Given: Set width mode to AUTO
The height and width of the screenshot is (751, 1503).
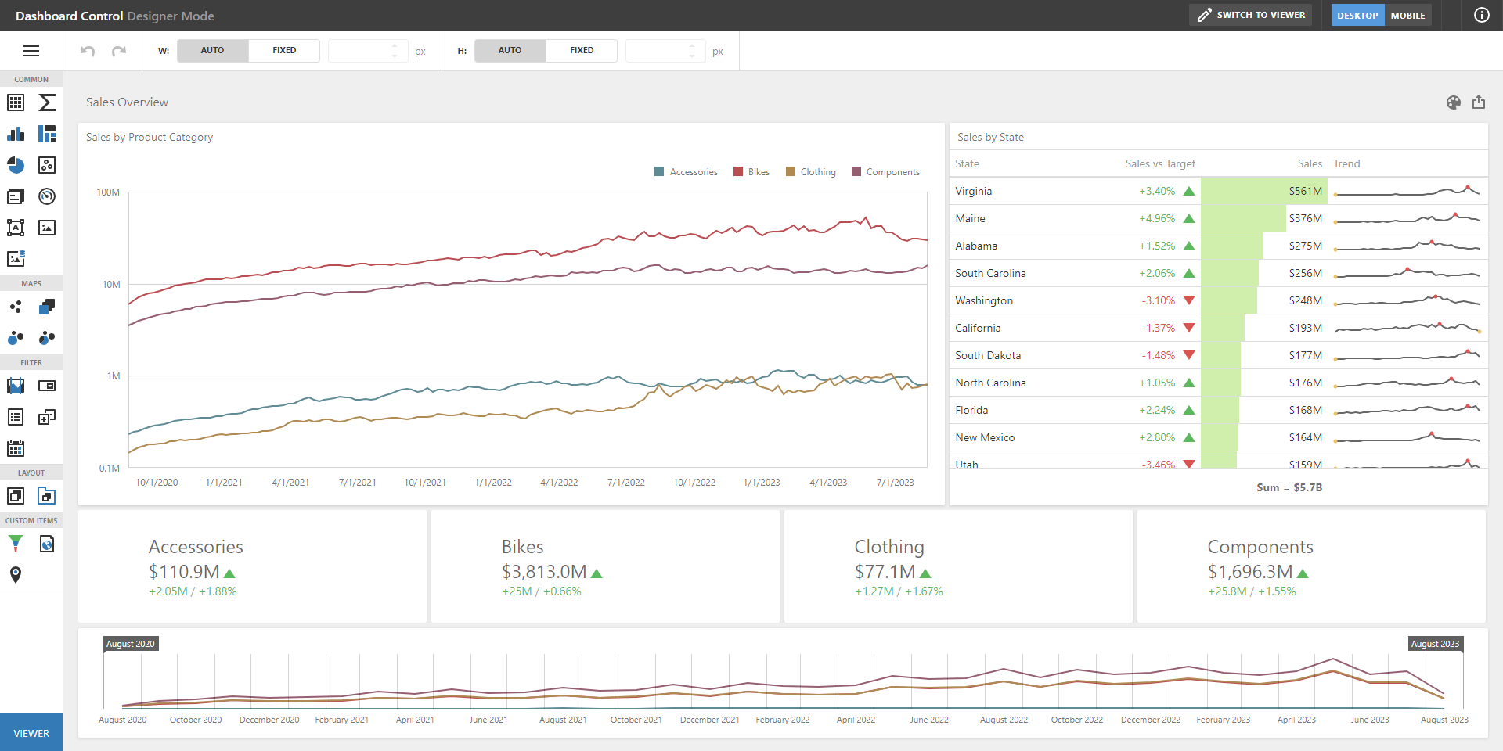Looking at the screenshot, I should pyautogui.click(x=213, y=51).
